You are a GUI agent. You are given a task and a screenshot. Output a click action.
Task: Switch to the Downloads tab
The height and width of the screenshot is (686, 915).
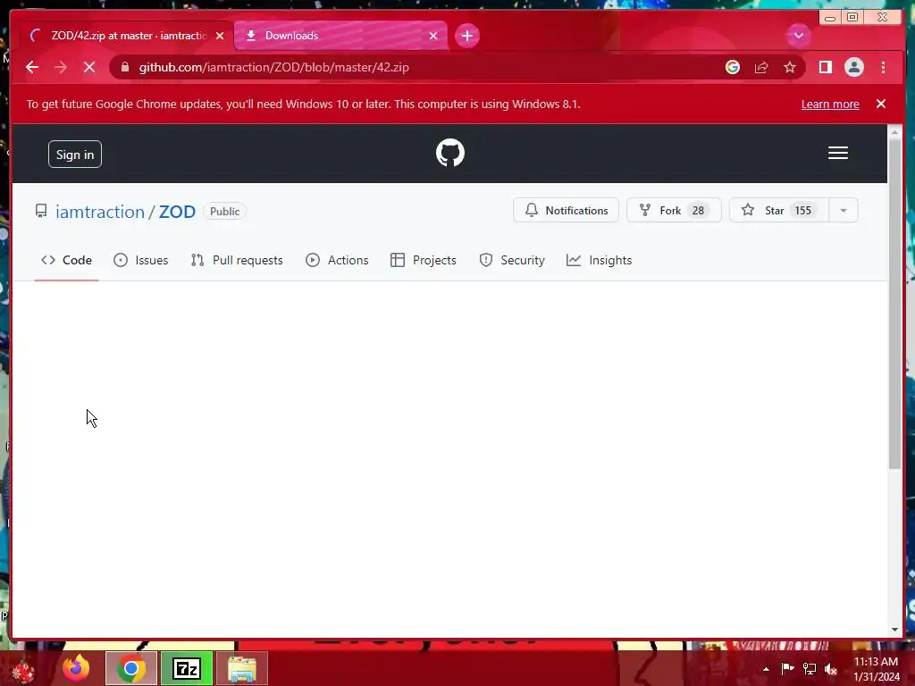point(340,36)
